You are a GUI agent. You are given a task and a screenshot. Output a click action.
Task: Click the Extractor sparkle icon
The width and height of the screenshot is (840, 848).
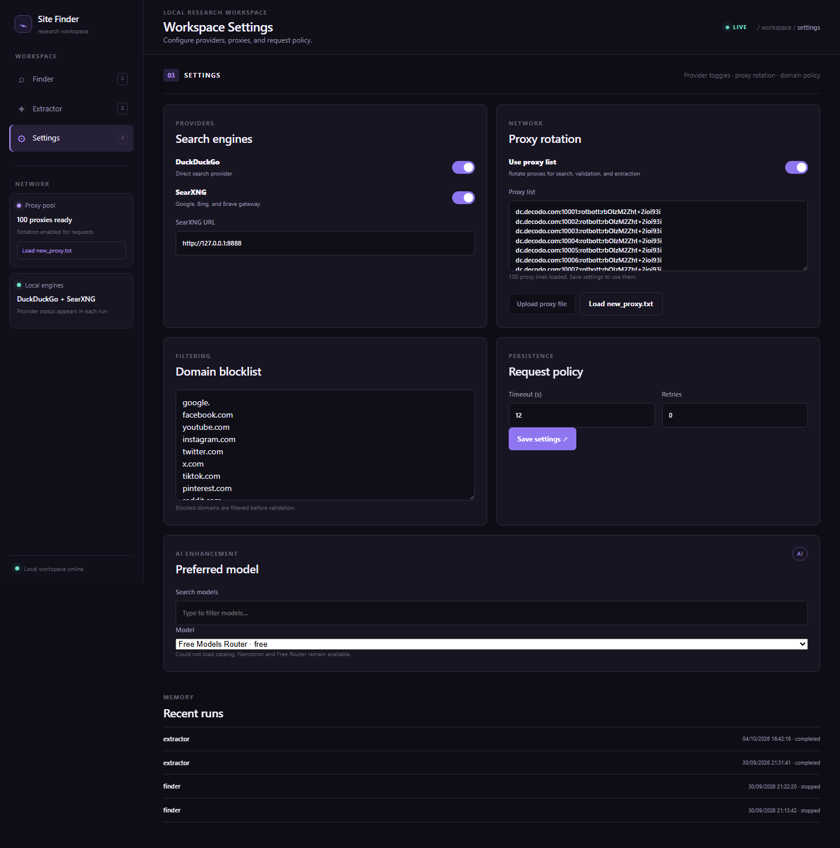[x=22, y=109]
